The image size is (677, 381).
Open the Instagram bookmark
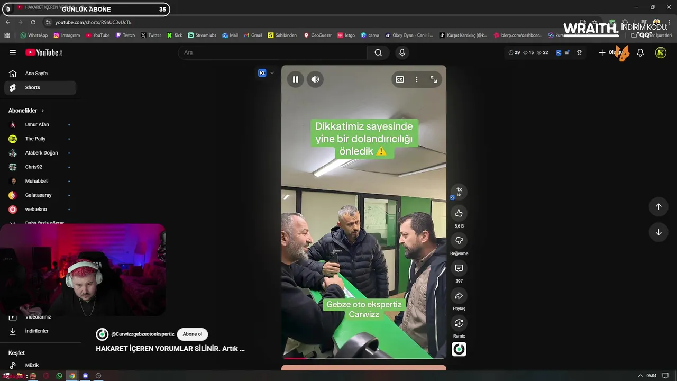pyautogui.click(x=67, y=35)
